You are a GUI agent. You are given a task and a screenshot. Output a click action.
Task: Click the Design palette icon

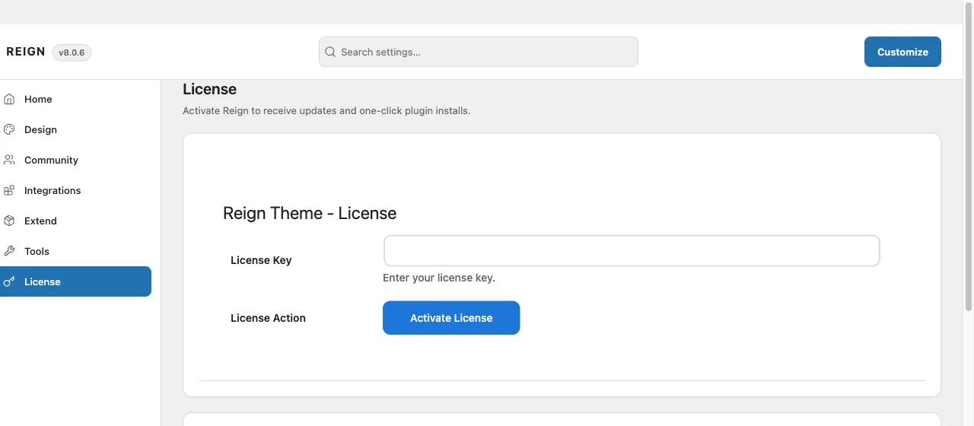9,129
